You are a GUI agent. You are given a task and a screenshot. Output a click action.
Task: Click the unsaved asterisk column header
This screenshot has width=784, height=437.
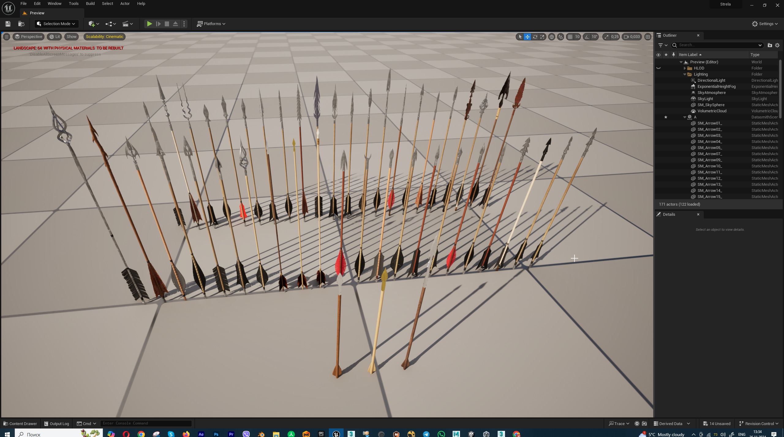tap(666, 55)
